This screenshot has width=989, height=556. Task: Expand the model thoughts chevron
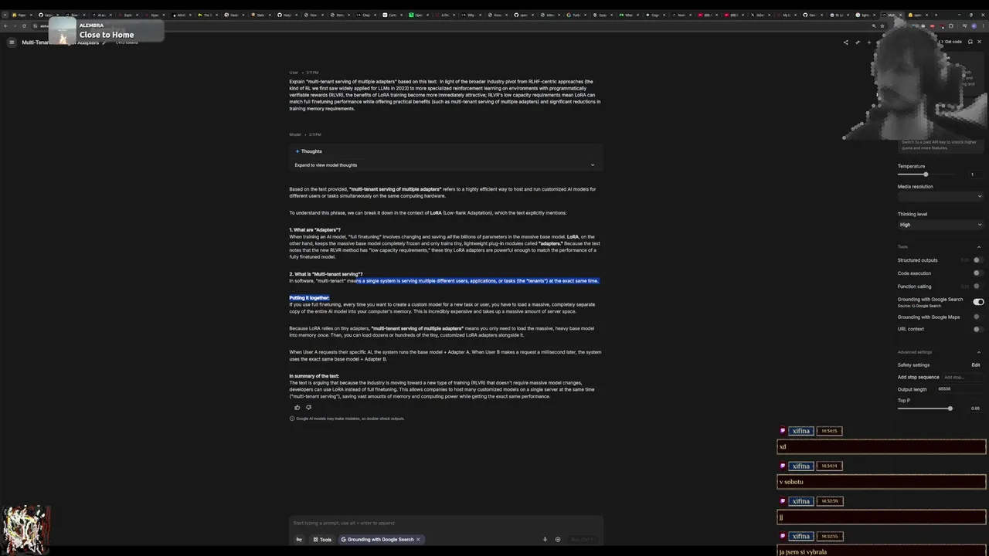(x=593, y=165)
